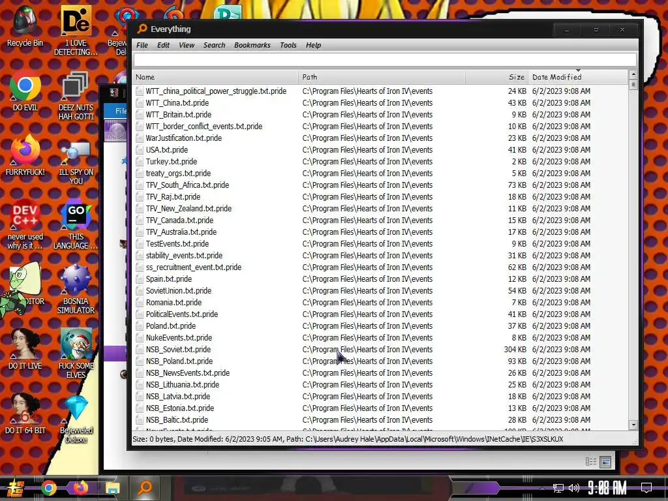Select file icon of WarJustification.txt.pride
This screenshot has width=668, height=501.
(x=140, y=138)
